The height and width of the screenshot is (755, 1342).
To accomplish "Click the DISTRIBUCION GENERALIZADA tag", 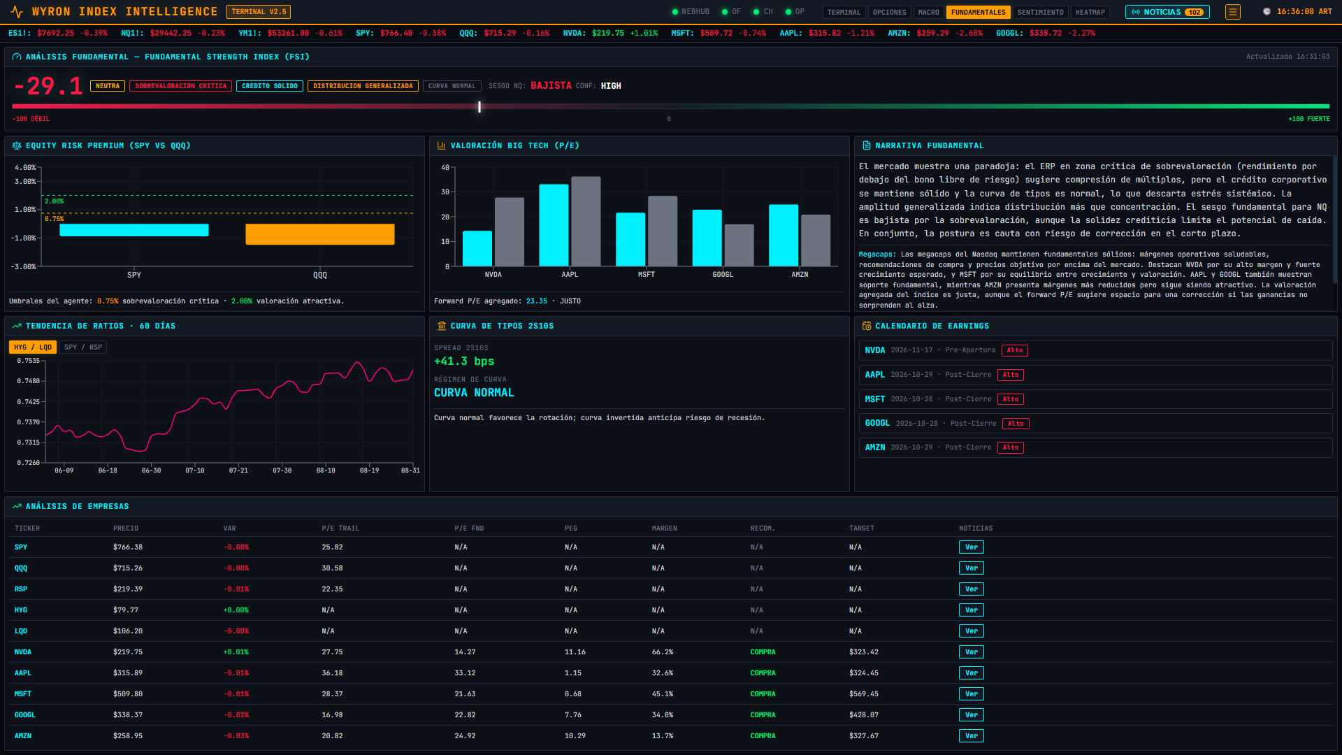I will click(x=363, y=86).
